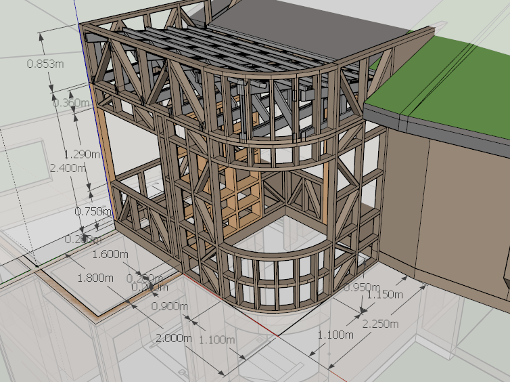Pick the 2.400m height dimension label

coord(69,167)
